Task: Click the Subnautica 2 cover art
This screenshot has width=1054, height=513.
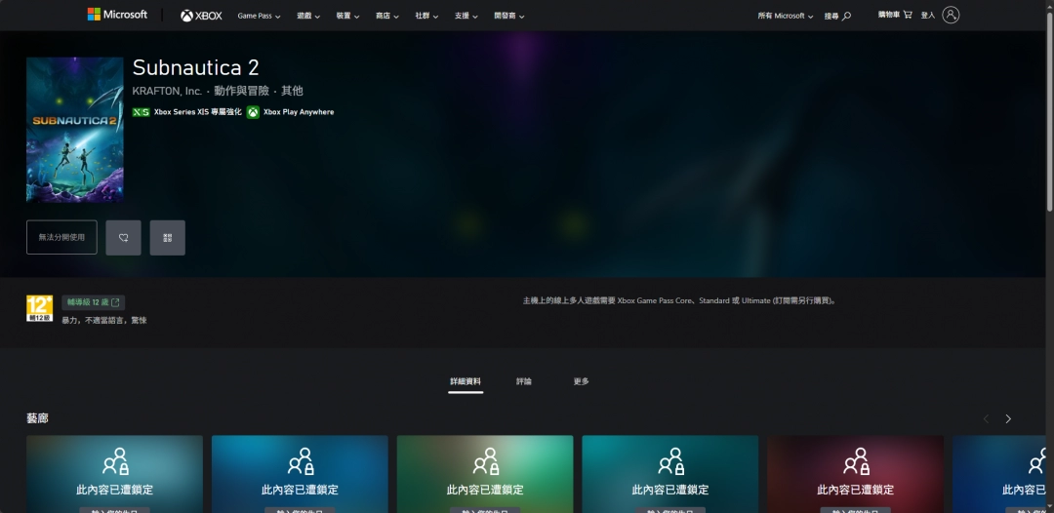Action: 75,130
